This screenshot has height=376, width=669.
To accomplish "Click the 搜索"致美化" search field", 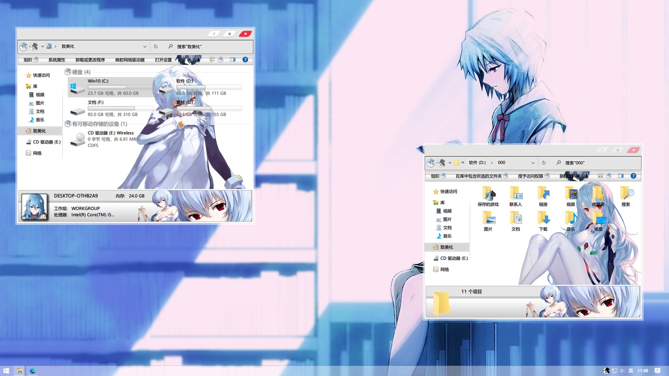I will 209,46.
